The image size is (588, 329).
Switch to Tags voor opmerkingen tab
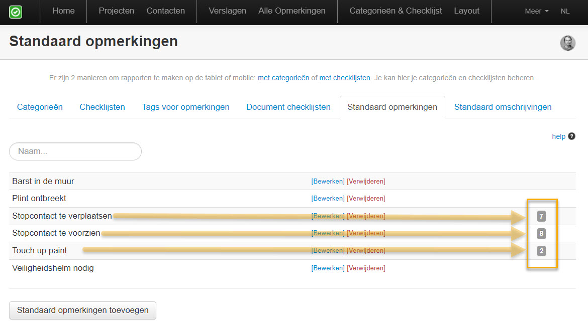tap(185, 107)
